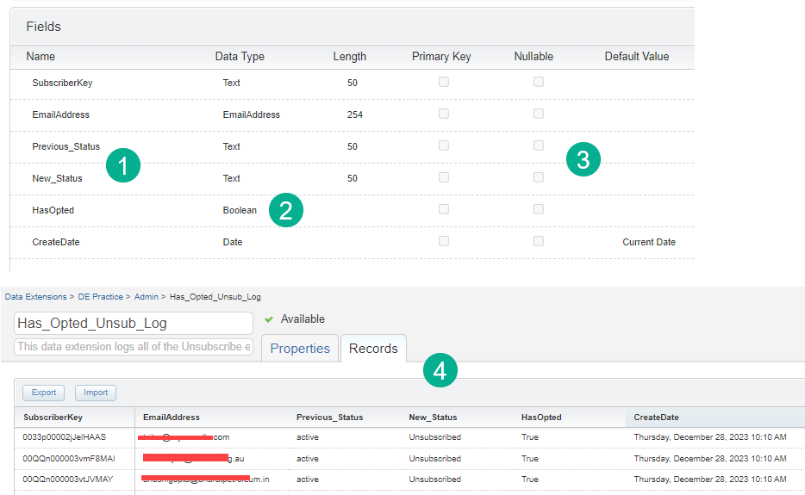Image resolution: width=805 pixels, height=495 pixels.
Task: Click the green numbered marker 1
Action: point(123,165)
